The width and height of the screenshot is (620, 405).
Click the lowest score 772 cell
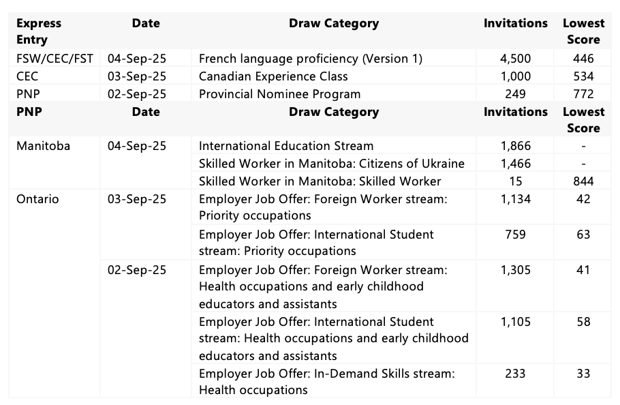583,94
